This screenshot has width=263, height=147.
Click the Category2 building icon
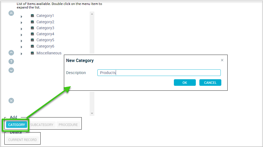tap(32, 22)
